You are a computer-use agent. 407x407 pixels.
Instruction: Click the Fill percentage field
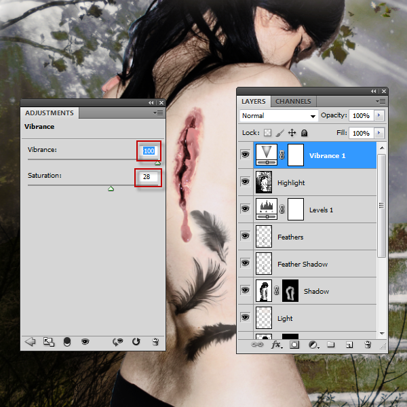(362, 133)
